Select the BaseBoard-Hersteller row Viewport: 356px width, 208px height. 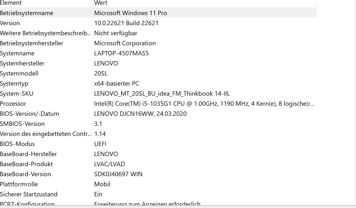point(158,154)
